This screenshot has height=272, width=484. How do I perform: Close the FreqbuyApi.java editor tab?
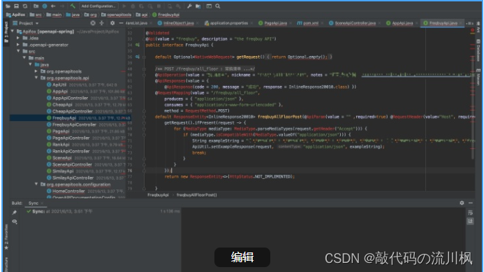coord(461,23)
